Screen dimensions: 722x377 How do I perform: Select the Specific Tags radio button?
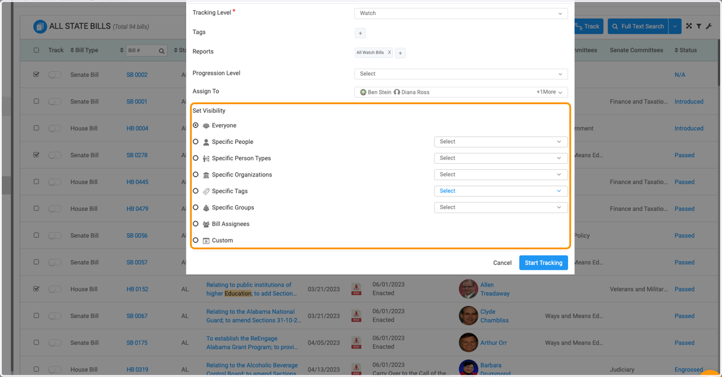point(196,191)
